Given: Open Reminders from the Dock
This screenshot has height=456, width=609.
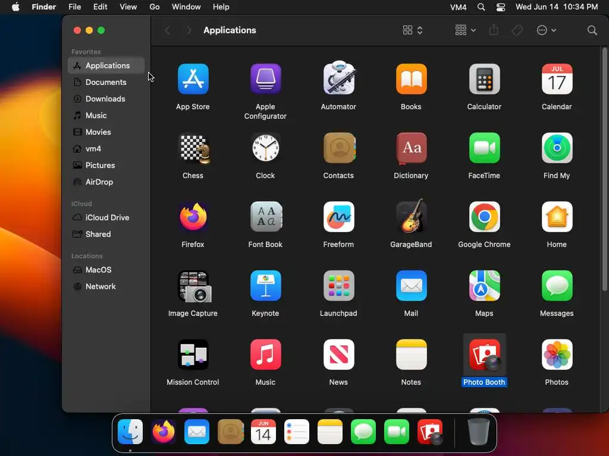Looking at the screenshot, I should click(297, 432).
